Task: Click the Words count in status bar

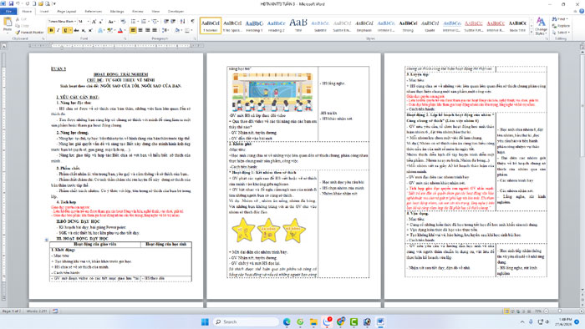Action: [x=37, y=311]
